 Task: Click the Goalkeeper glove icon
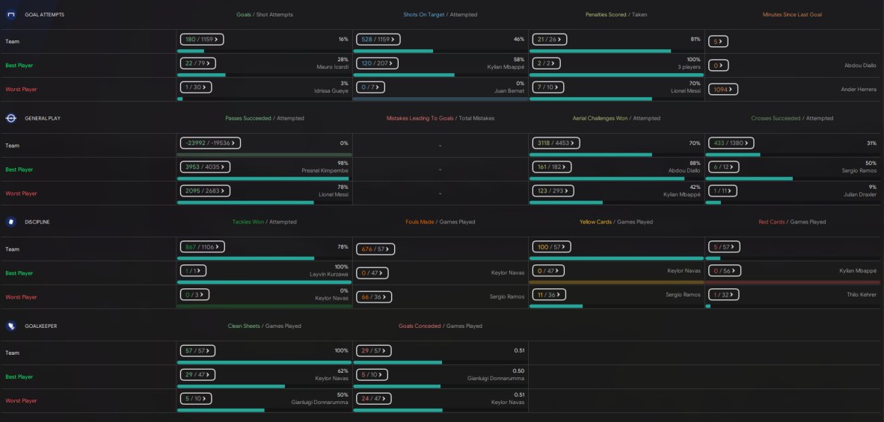(x=10, y=326)
